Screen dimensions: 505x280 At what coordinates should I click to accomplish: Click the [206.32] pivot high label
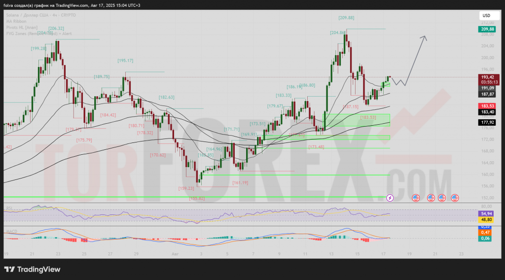coord(56,28)
